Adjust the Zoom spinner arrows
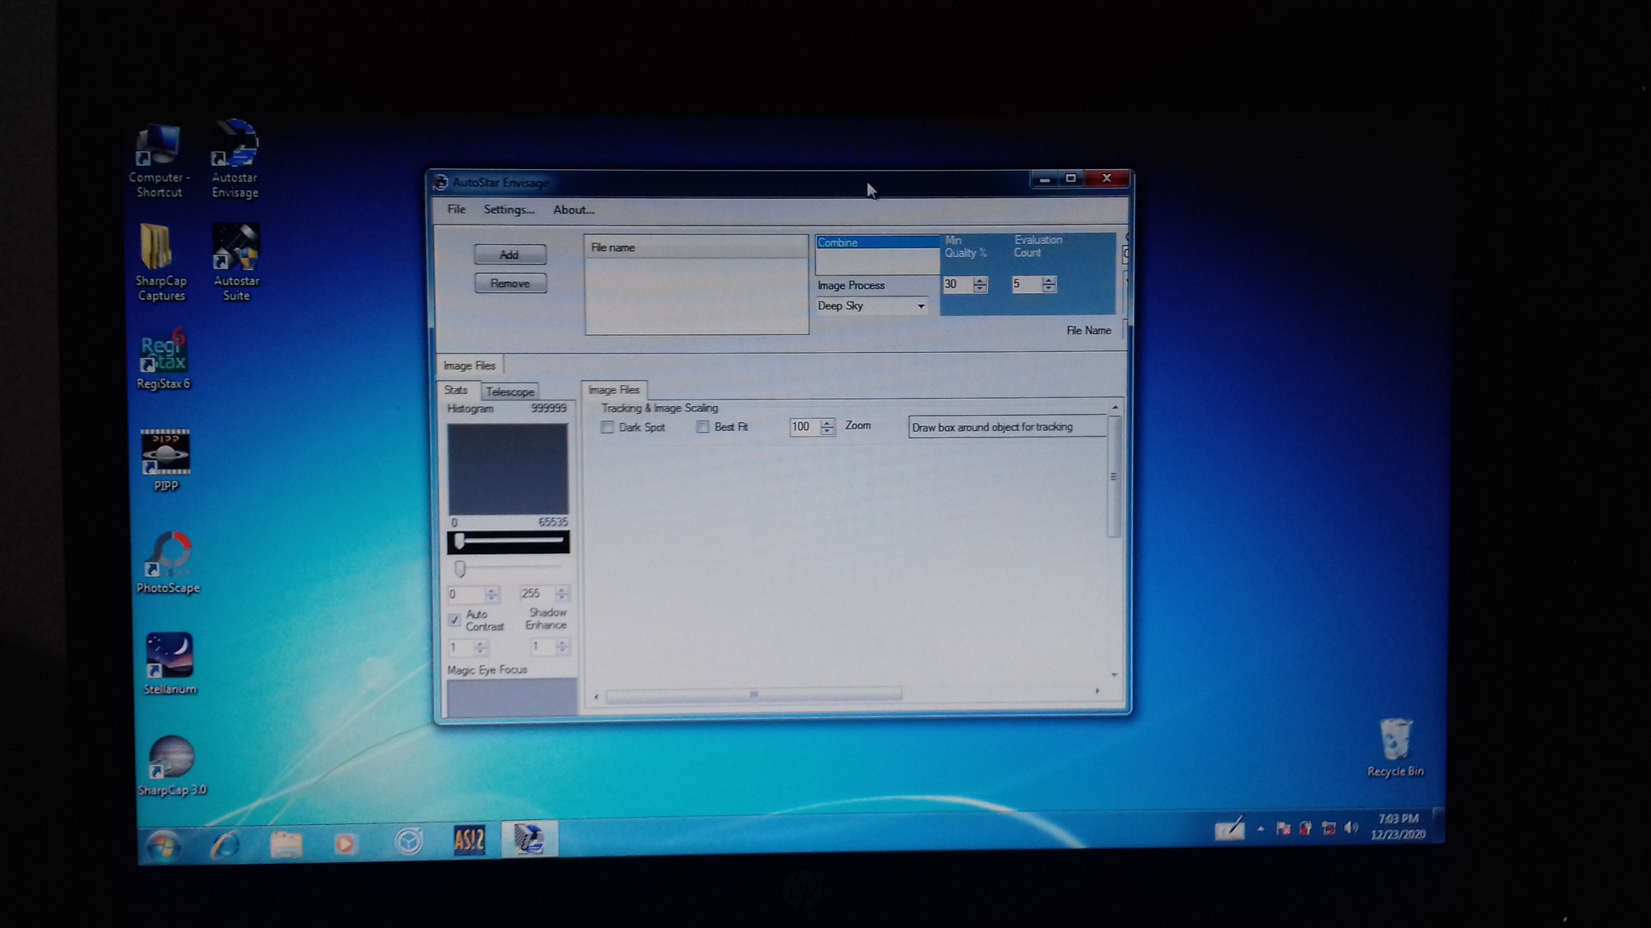Viewport: 1651px width, 928px height. click(827, 427)
